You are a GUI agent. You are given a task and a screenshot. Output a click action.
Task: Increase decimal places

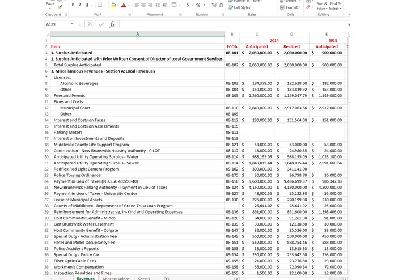pyautogui.click(x=214, y=5)
